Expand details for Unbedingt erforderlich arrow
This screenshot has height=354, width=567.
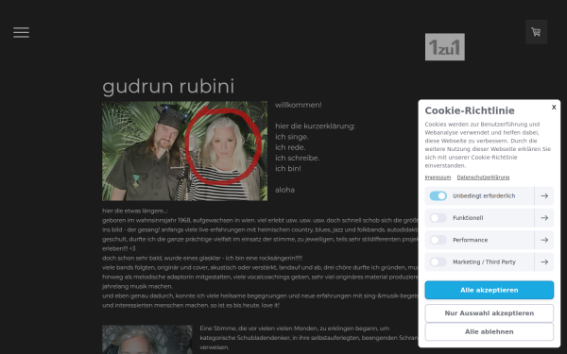(544, 195)
